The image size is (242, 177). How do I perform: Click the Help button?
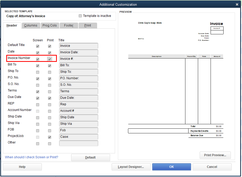[22, 167]
